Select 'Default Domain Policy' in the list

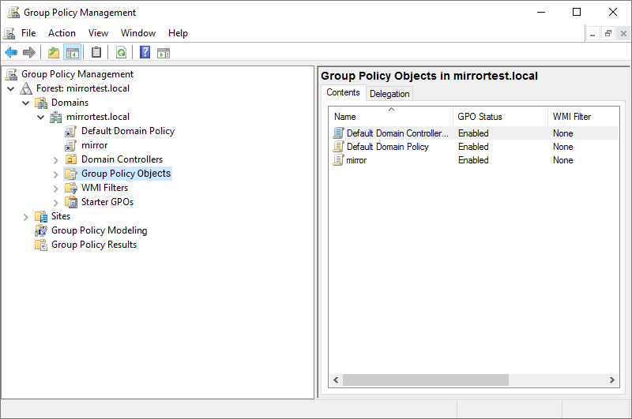387,147
